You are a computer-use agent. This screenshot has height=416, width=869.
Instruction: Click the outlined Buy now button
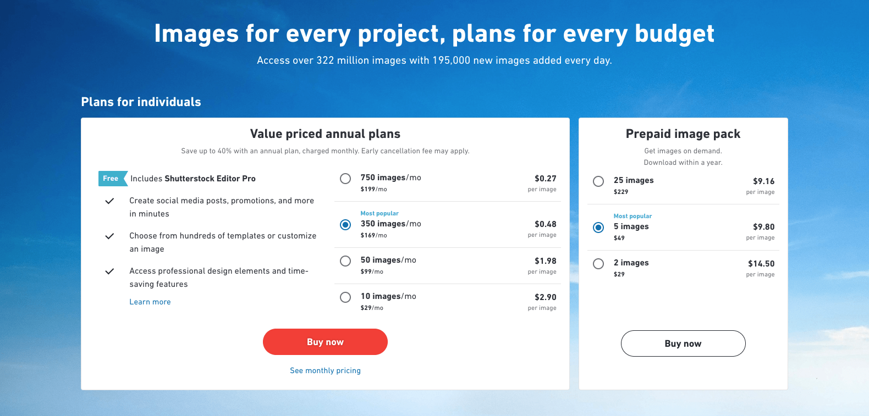[x=683, y=343]
